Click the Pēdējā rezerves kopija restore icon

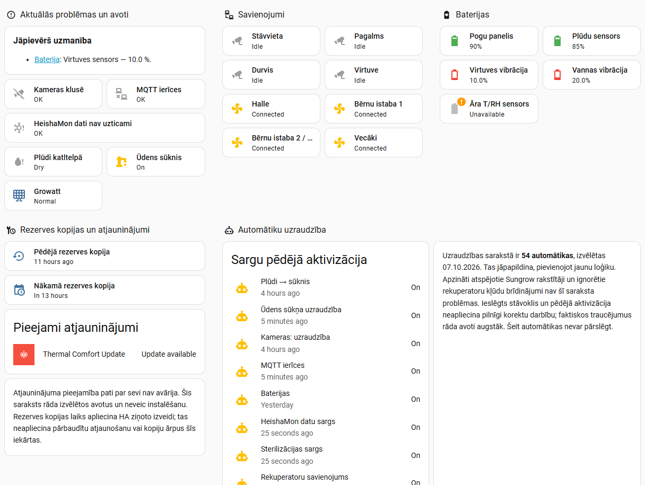[19, 256]
